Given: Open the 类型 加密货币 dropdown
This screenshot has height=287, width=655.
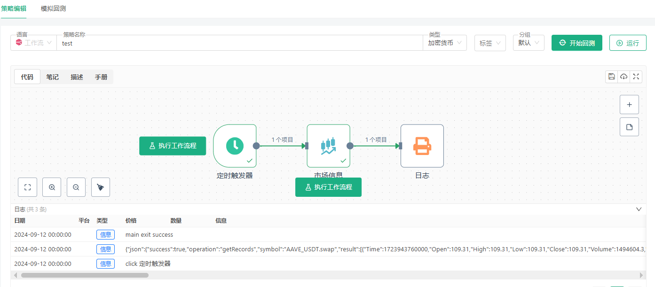Looking at the screenshot, I should coord(444,43).
